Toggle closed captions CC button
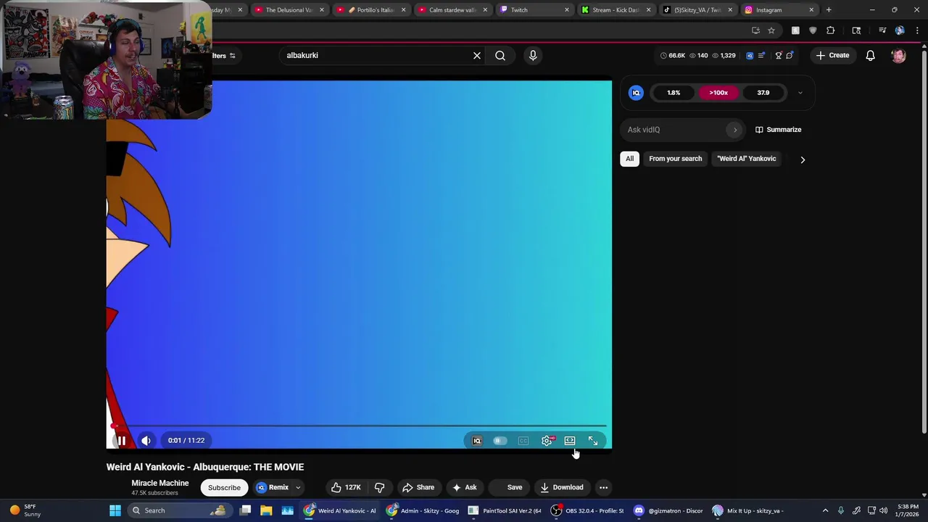The image size is (928, 522). coord(523,441)
